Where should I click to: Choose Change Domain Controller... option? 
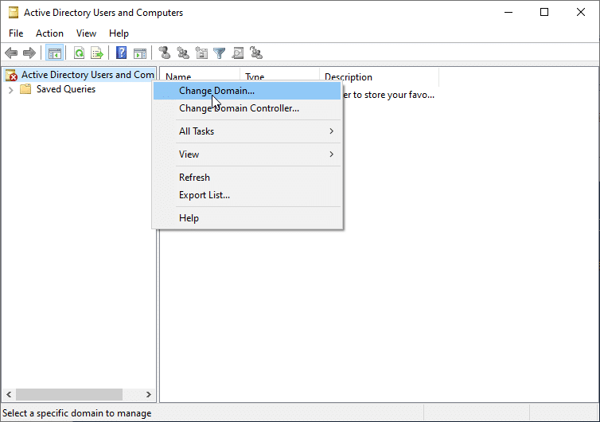[239, 108]
